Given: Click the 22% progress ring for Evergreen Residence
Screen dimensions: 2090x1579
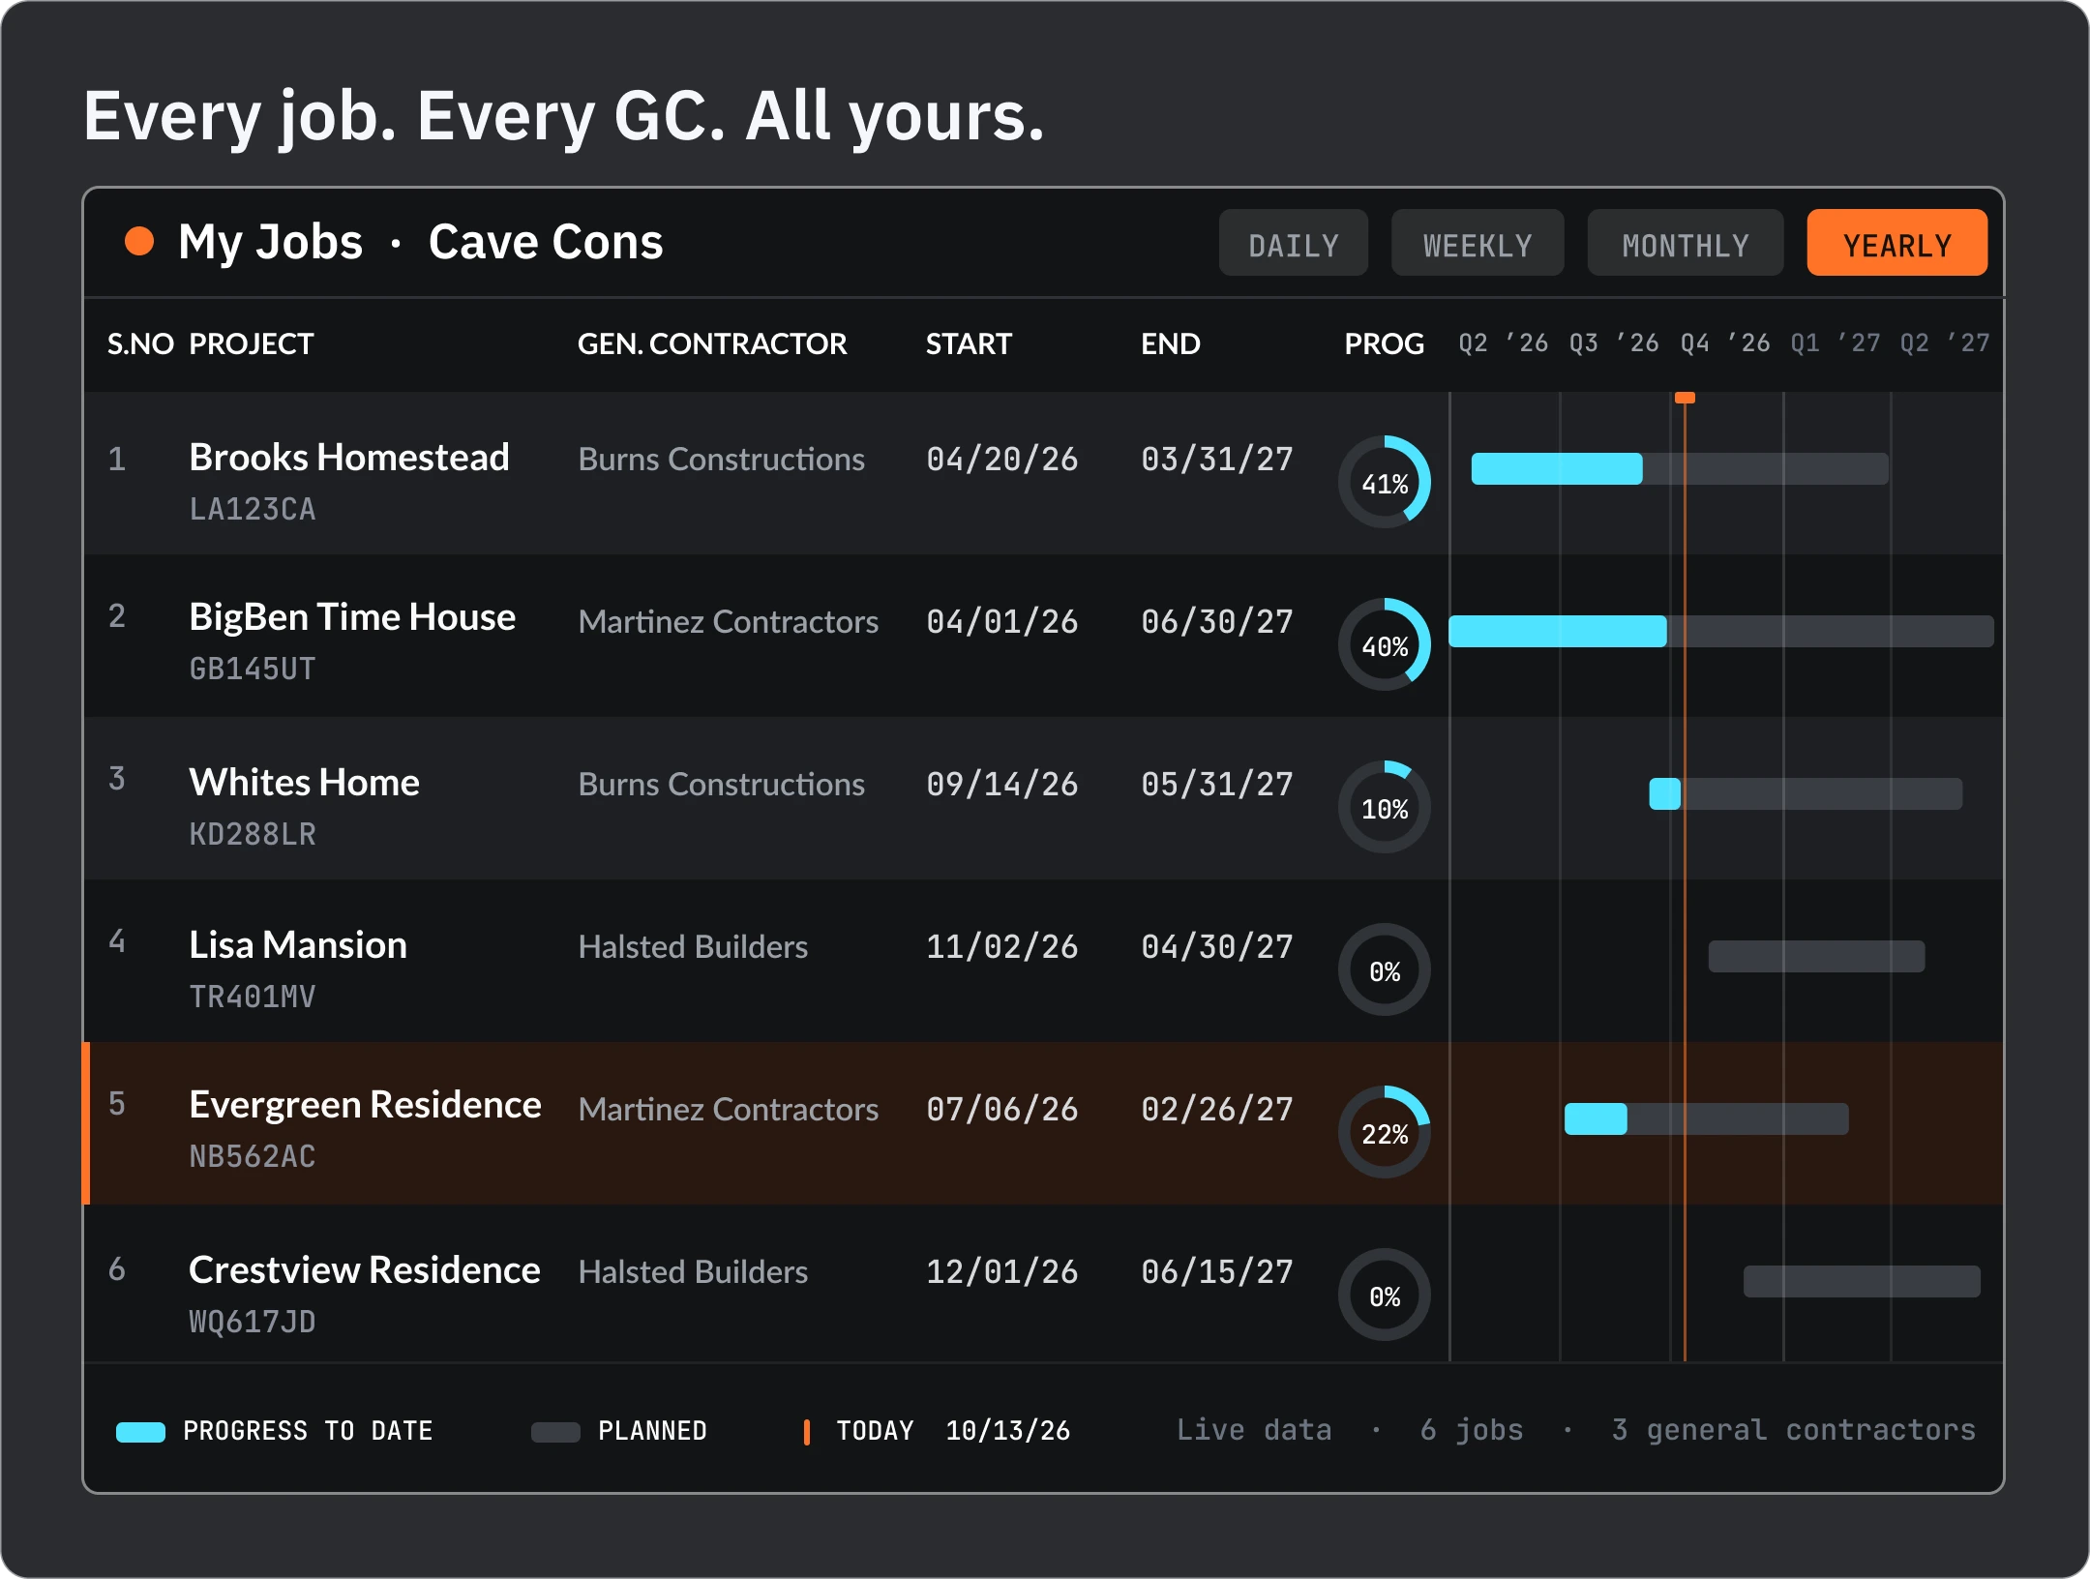Looking at the screenshot, I should click(x=1385, y=1132).
